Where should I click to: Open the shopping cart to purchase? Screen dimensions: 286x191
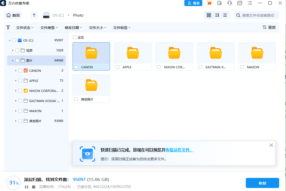209,3
